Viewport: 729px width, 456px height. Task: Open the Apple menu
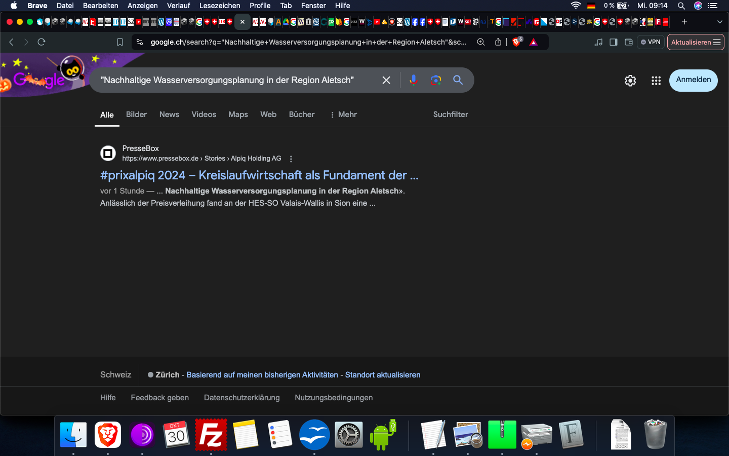14,6
